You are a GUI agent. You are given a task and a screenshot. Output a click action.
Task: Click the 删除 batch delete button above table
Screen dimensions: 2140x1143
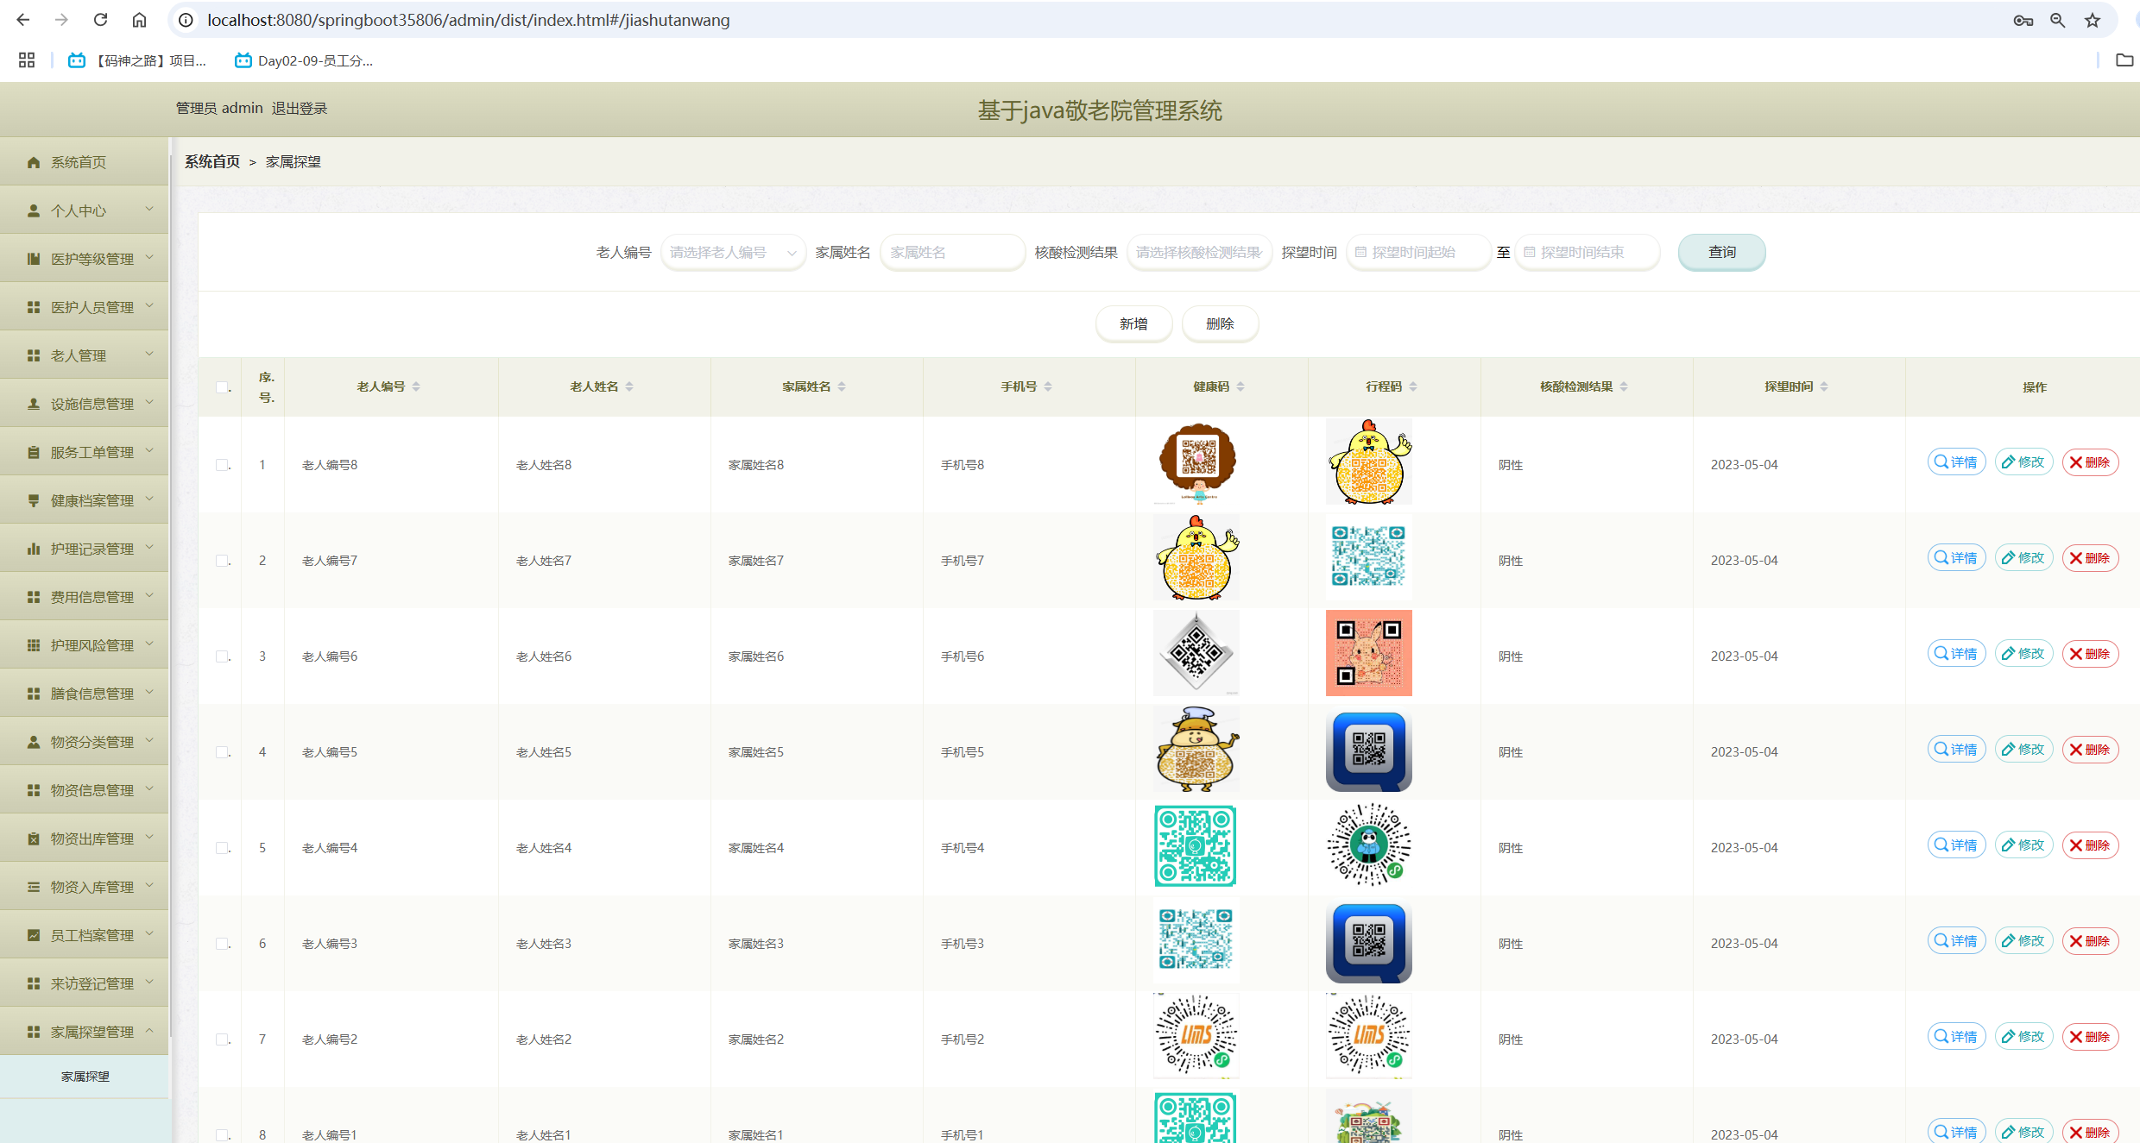coord(1220,324)
